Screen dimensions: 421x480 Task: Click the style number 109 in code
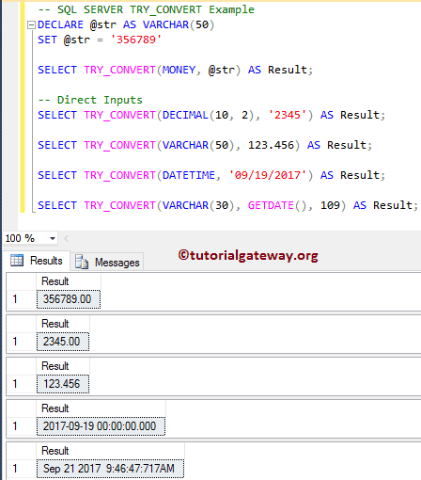[330, 205]
